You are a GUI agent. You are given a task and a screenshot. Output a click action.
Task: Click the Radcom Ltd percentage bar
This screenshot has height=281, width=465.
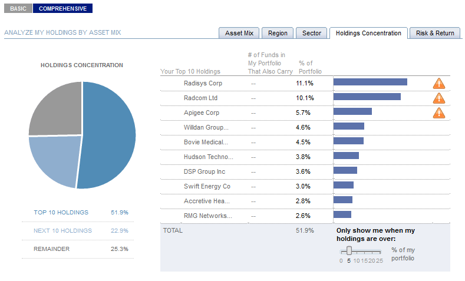pyautogui.click(x=367, y=97)
